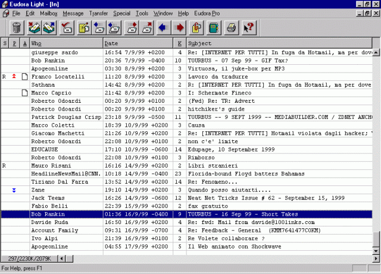Select Fabio Belli's fax gratuito message

click(186, 206)
